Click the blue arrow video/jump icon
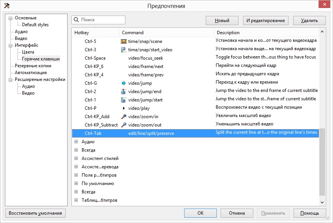This screenshot has width=333, height=223. (123, 83)
